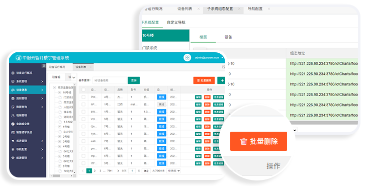Select the 设备 tab in back window
The image size is (367, 186).
point(228,37)
